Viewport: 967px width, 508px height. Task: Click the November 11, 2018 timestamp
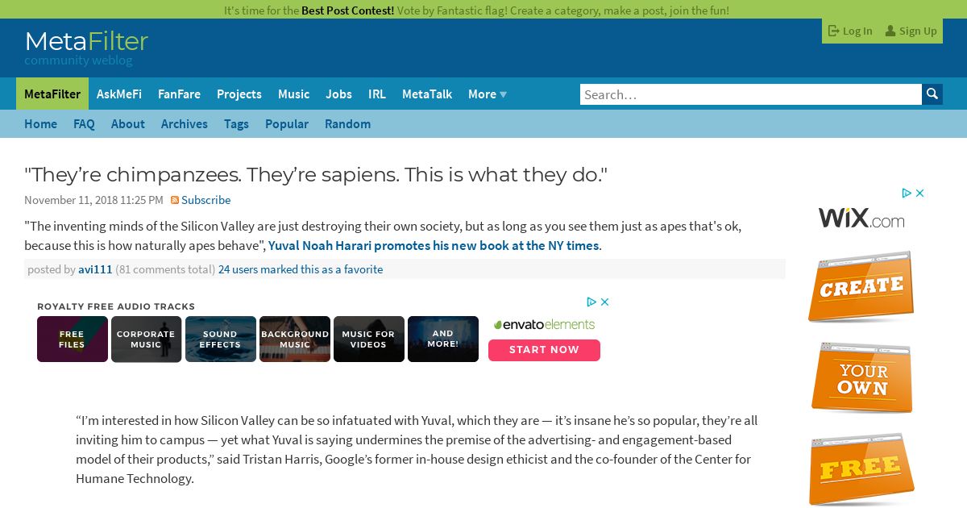click(93, 200)
